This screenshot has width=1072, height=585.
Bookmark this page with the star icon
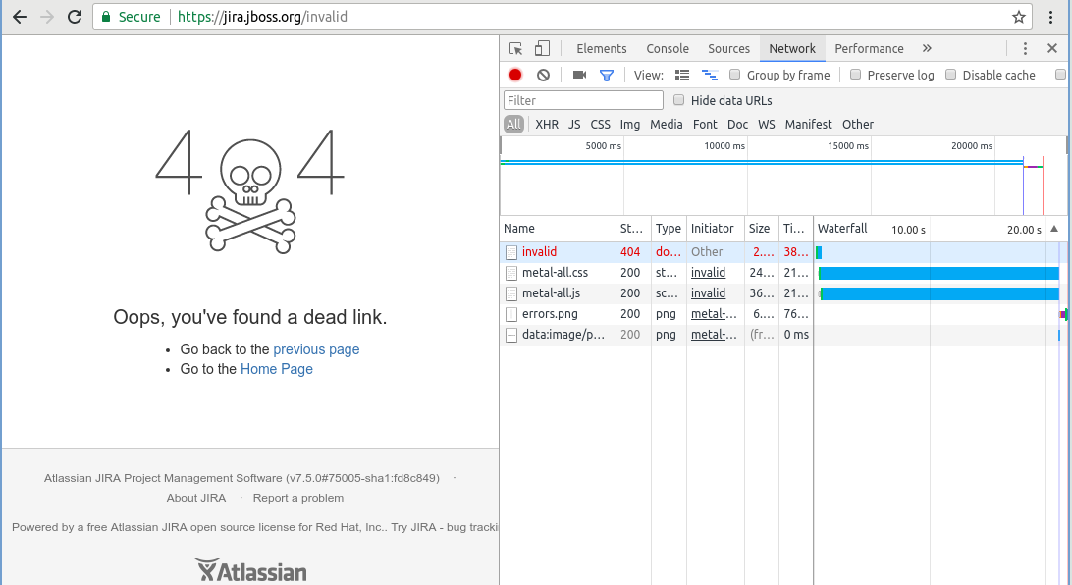pyautogui.click(x=1019, y=17)
